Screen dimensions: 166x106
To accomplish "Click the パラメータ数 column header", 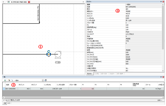I will click(75, 85).
